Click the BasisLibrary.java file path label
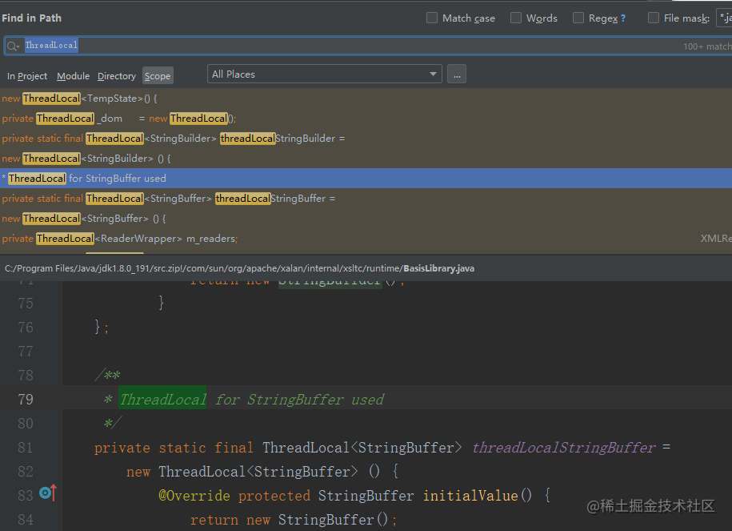Image resolution: width=732 pixels, height=531 pixels. [239, 268]
